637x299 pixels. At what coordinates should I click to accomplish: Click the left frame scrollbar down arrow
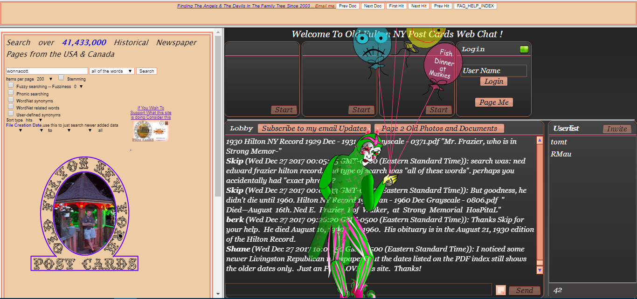tap(218, 294)
